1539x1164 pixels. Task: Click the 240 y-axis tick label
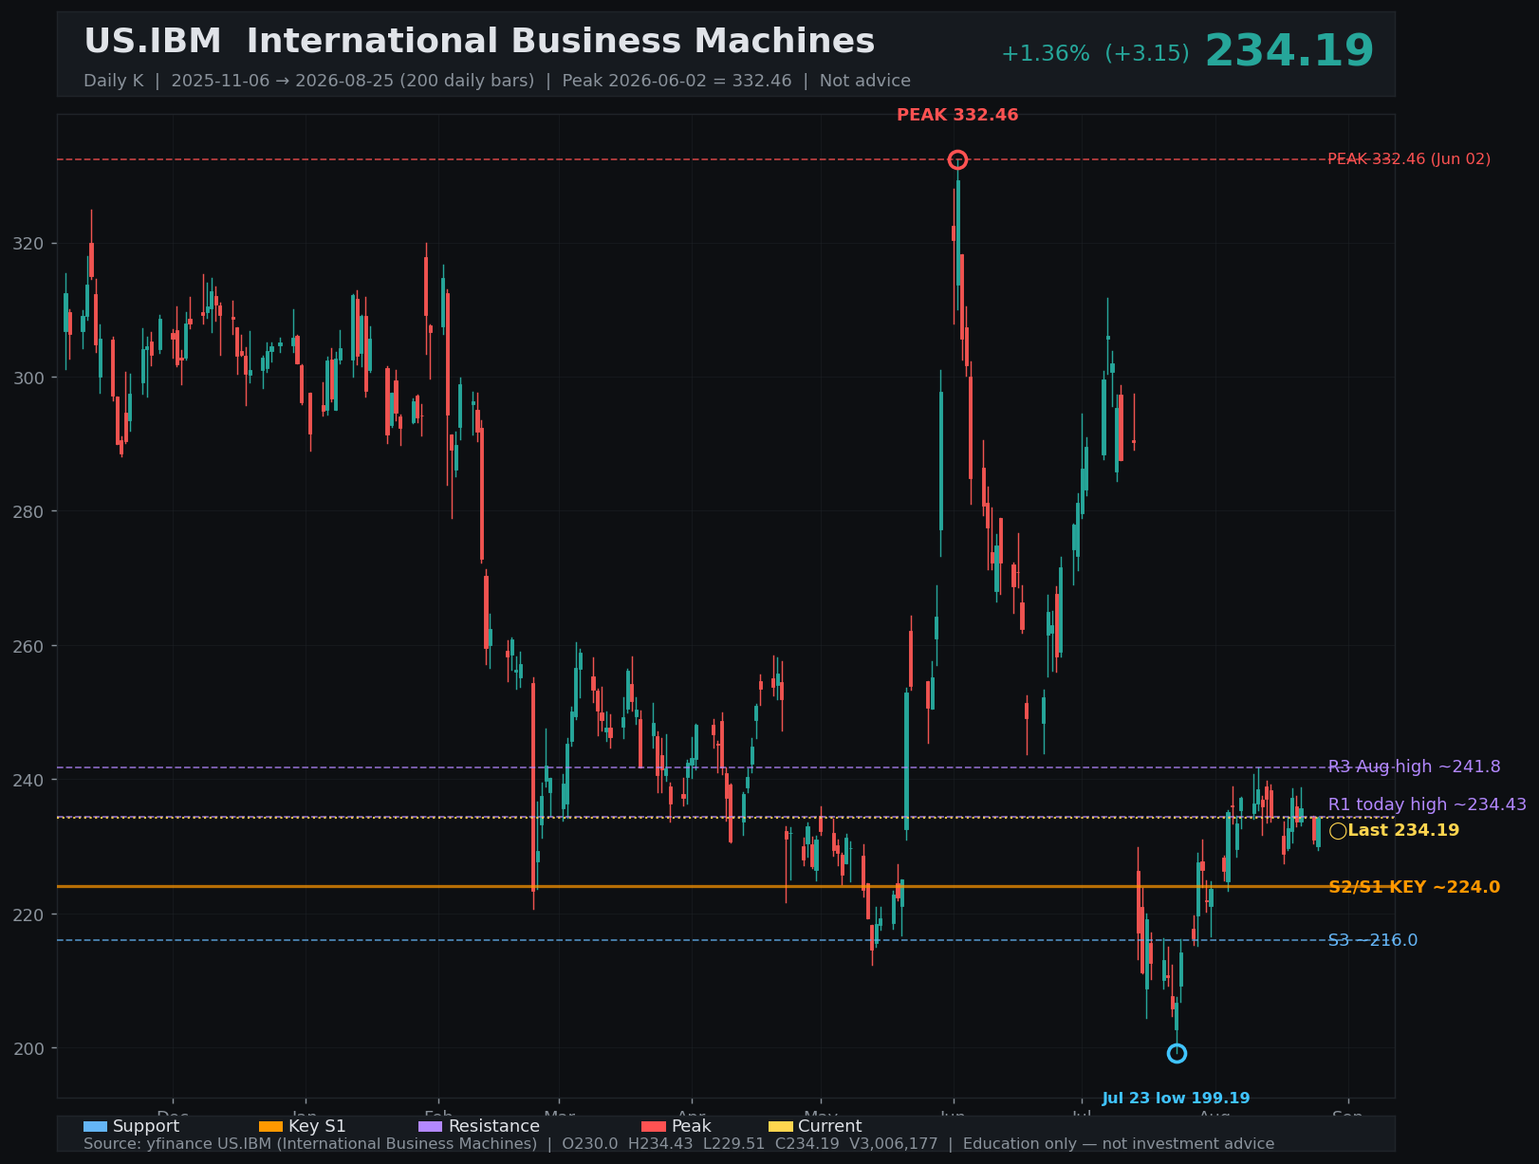point(30,780)
